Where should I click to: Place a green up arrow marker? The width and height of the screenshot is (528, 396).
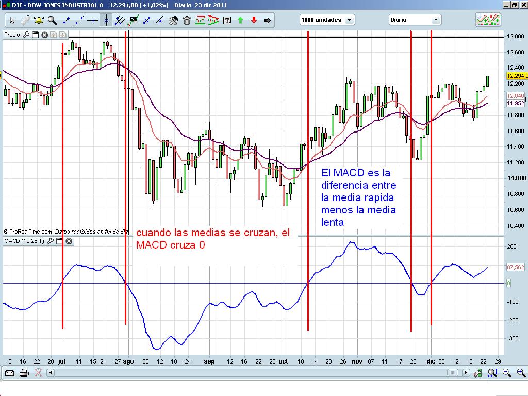click(240, 20)
